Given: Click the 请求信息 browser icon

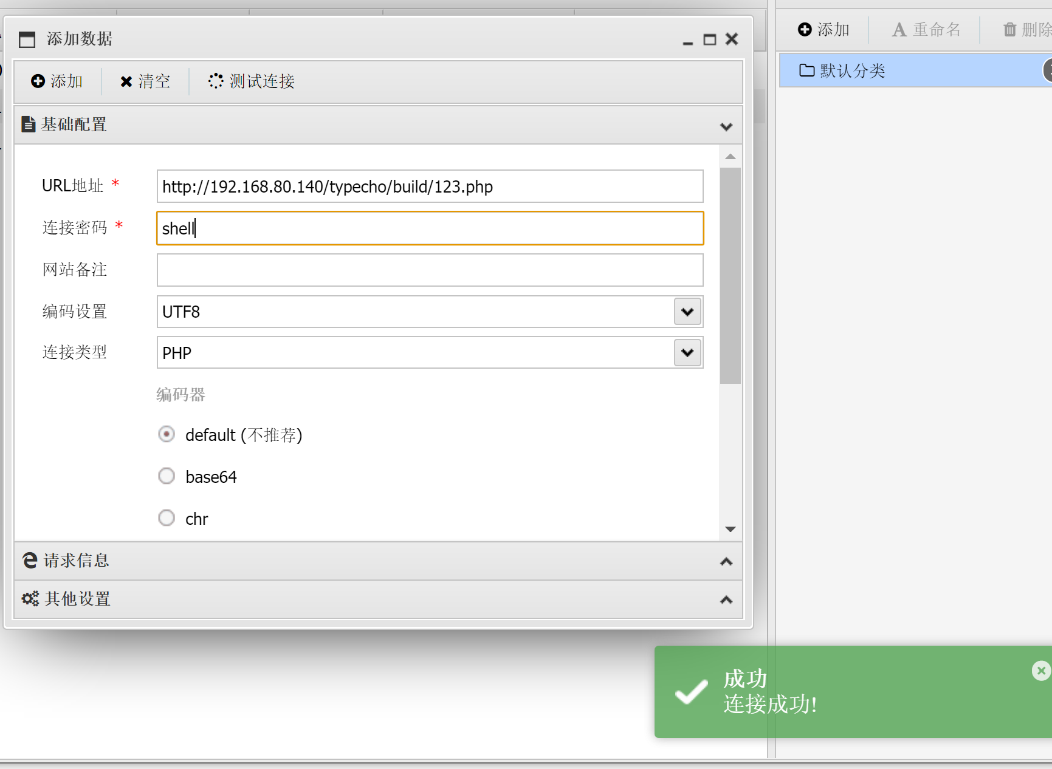Looking at the screenshot, I should coord(30,560).
